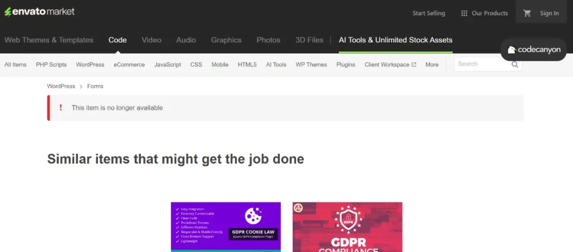
Task: Click the search magnifier icon
Action: point(515,65)
